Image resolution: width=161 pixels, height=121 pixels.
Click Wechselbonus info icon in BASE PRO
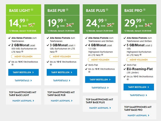point(128,79)
